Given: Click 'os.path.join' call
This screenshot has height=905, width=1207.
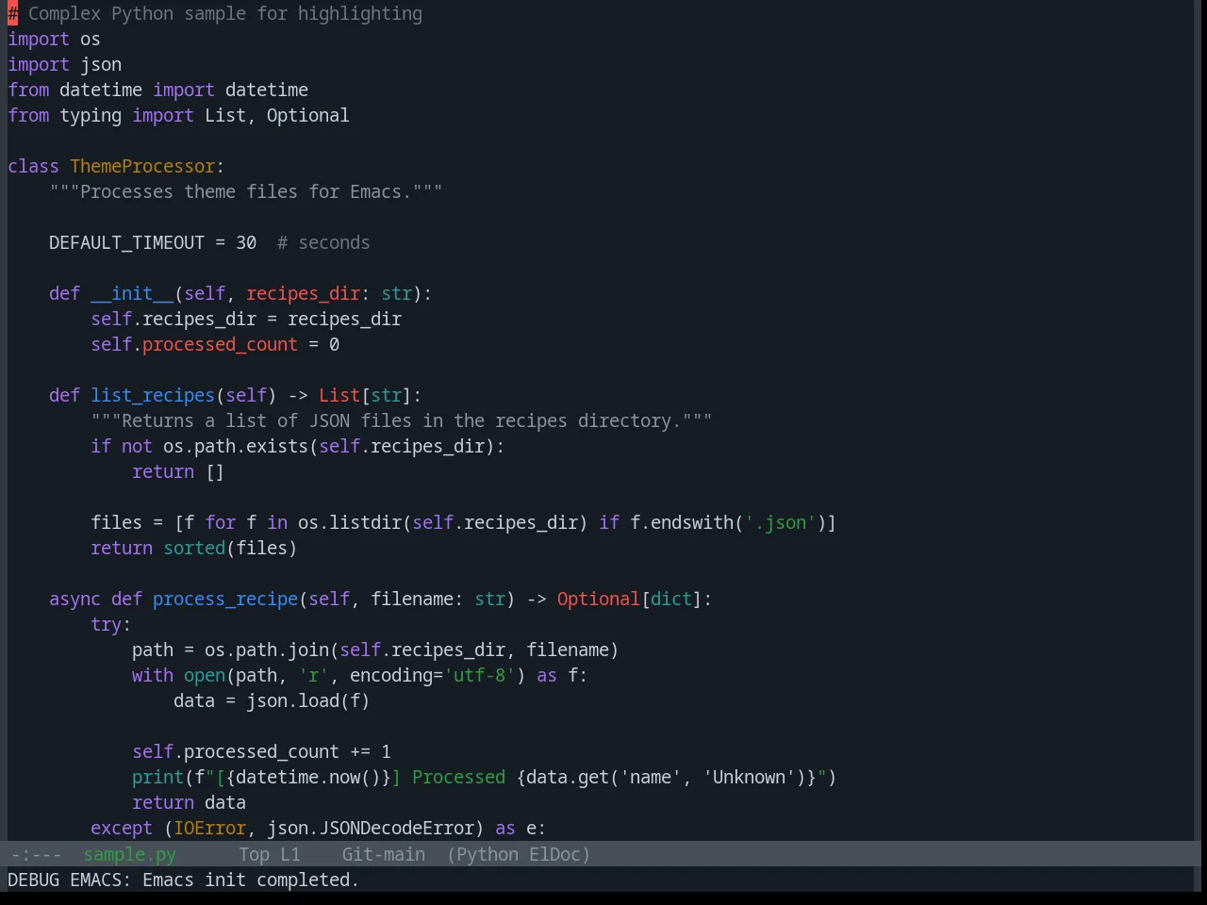Looking at the screenshot, I should (x=267, y=650).
